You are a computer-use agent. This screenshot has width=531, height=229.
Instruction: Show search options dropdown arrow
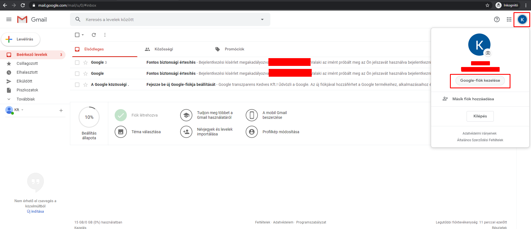tap(262, 19)
